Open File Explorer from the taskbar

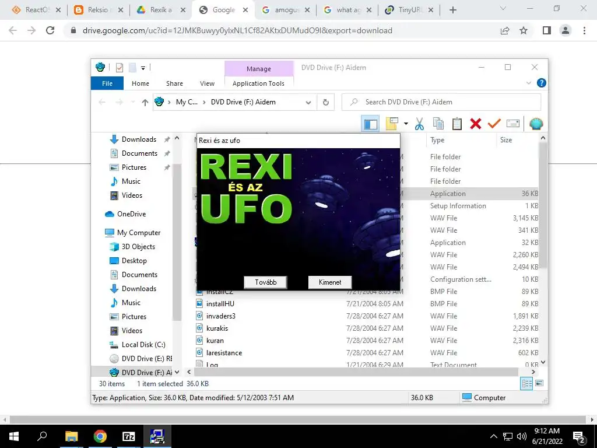tap(71, 436)
